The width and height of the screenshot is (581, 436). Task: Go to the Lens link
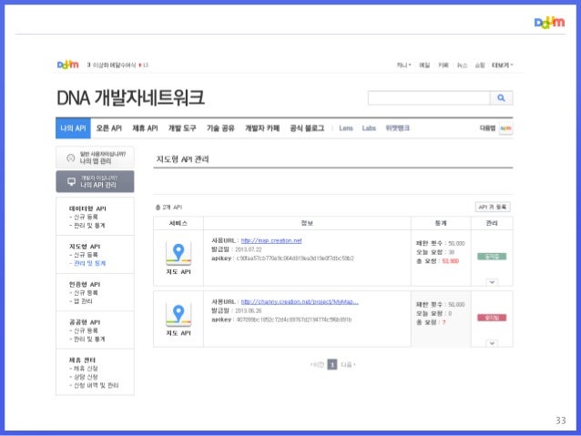[346, 128]
